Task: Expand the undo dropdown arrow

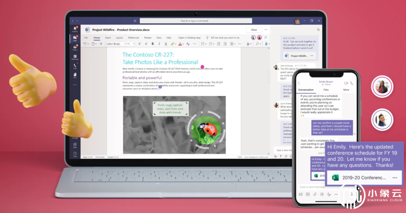Action: point(88,44)
